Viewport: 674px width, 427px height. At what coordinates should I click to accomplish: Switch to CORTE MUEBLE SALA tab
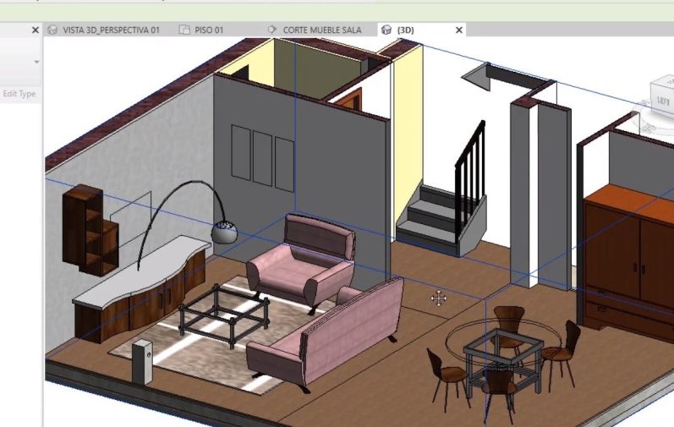coord(321,30)
